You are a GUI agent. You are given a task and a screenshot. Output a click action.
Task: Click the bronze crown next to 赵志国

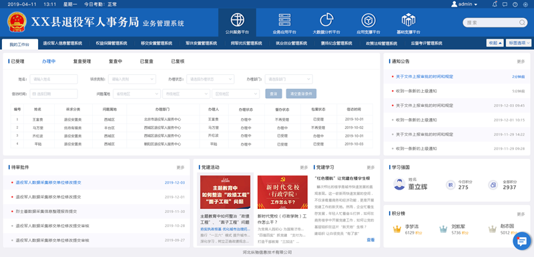[x=492, y=229]
